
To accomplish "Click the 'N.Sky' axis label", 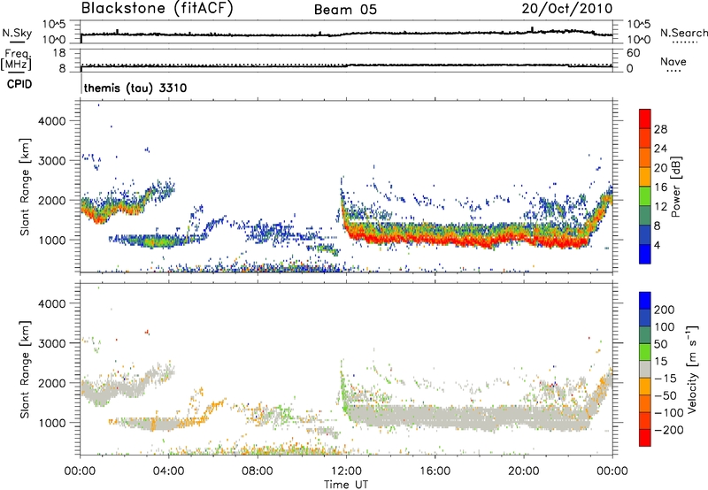I will [17, 33].
